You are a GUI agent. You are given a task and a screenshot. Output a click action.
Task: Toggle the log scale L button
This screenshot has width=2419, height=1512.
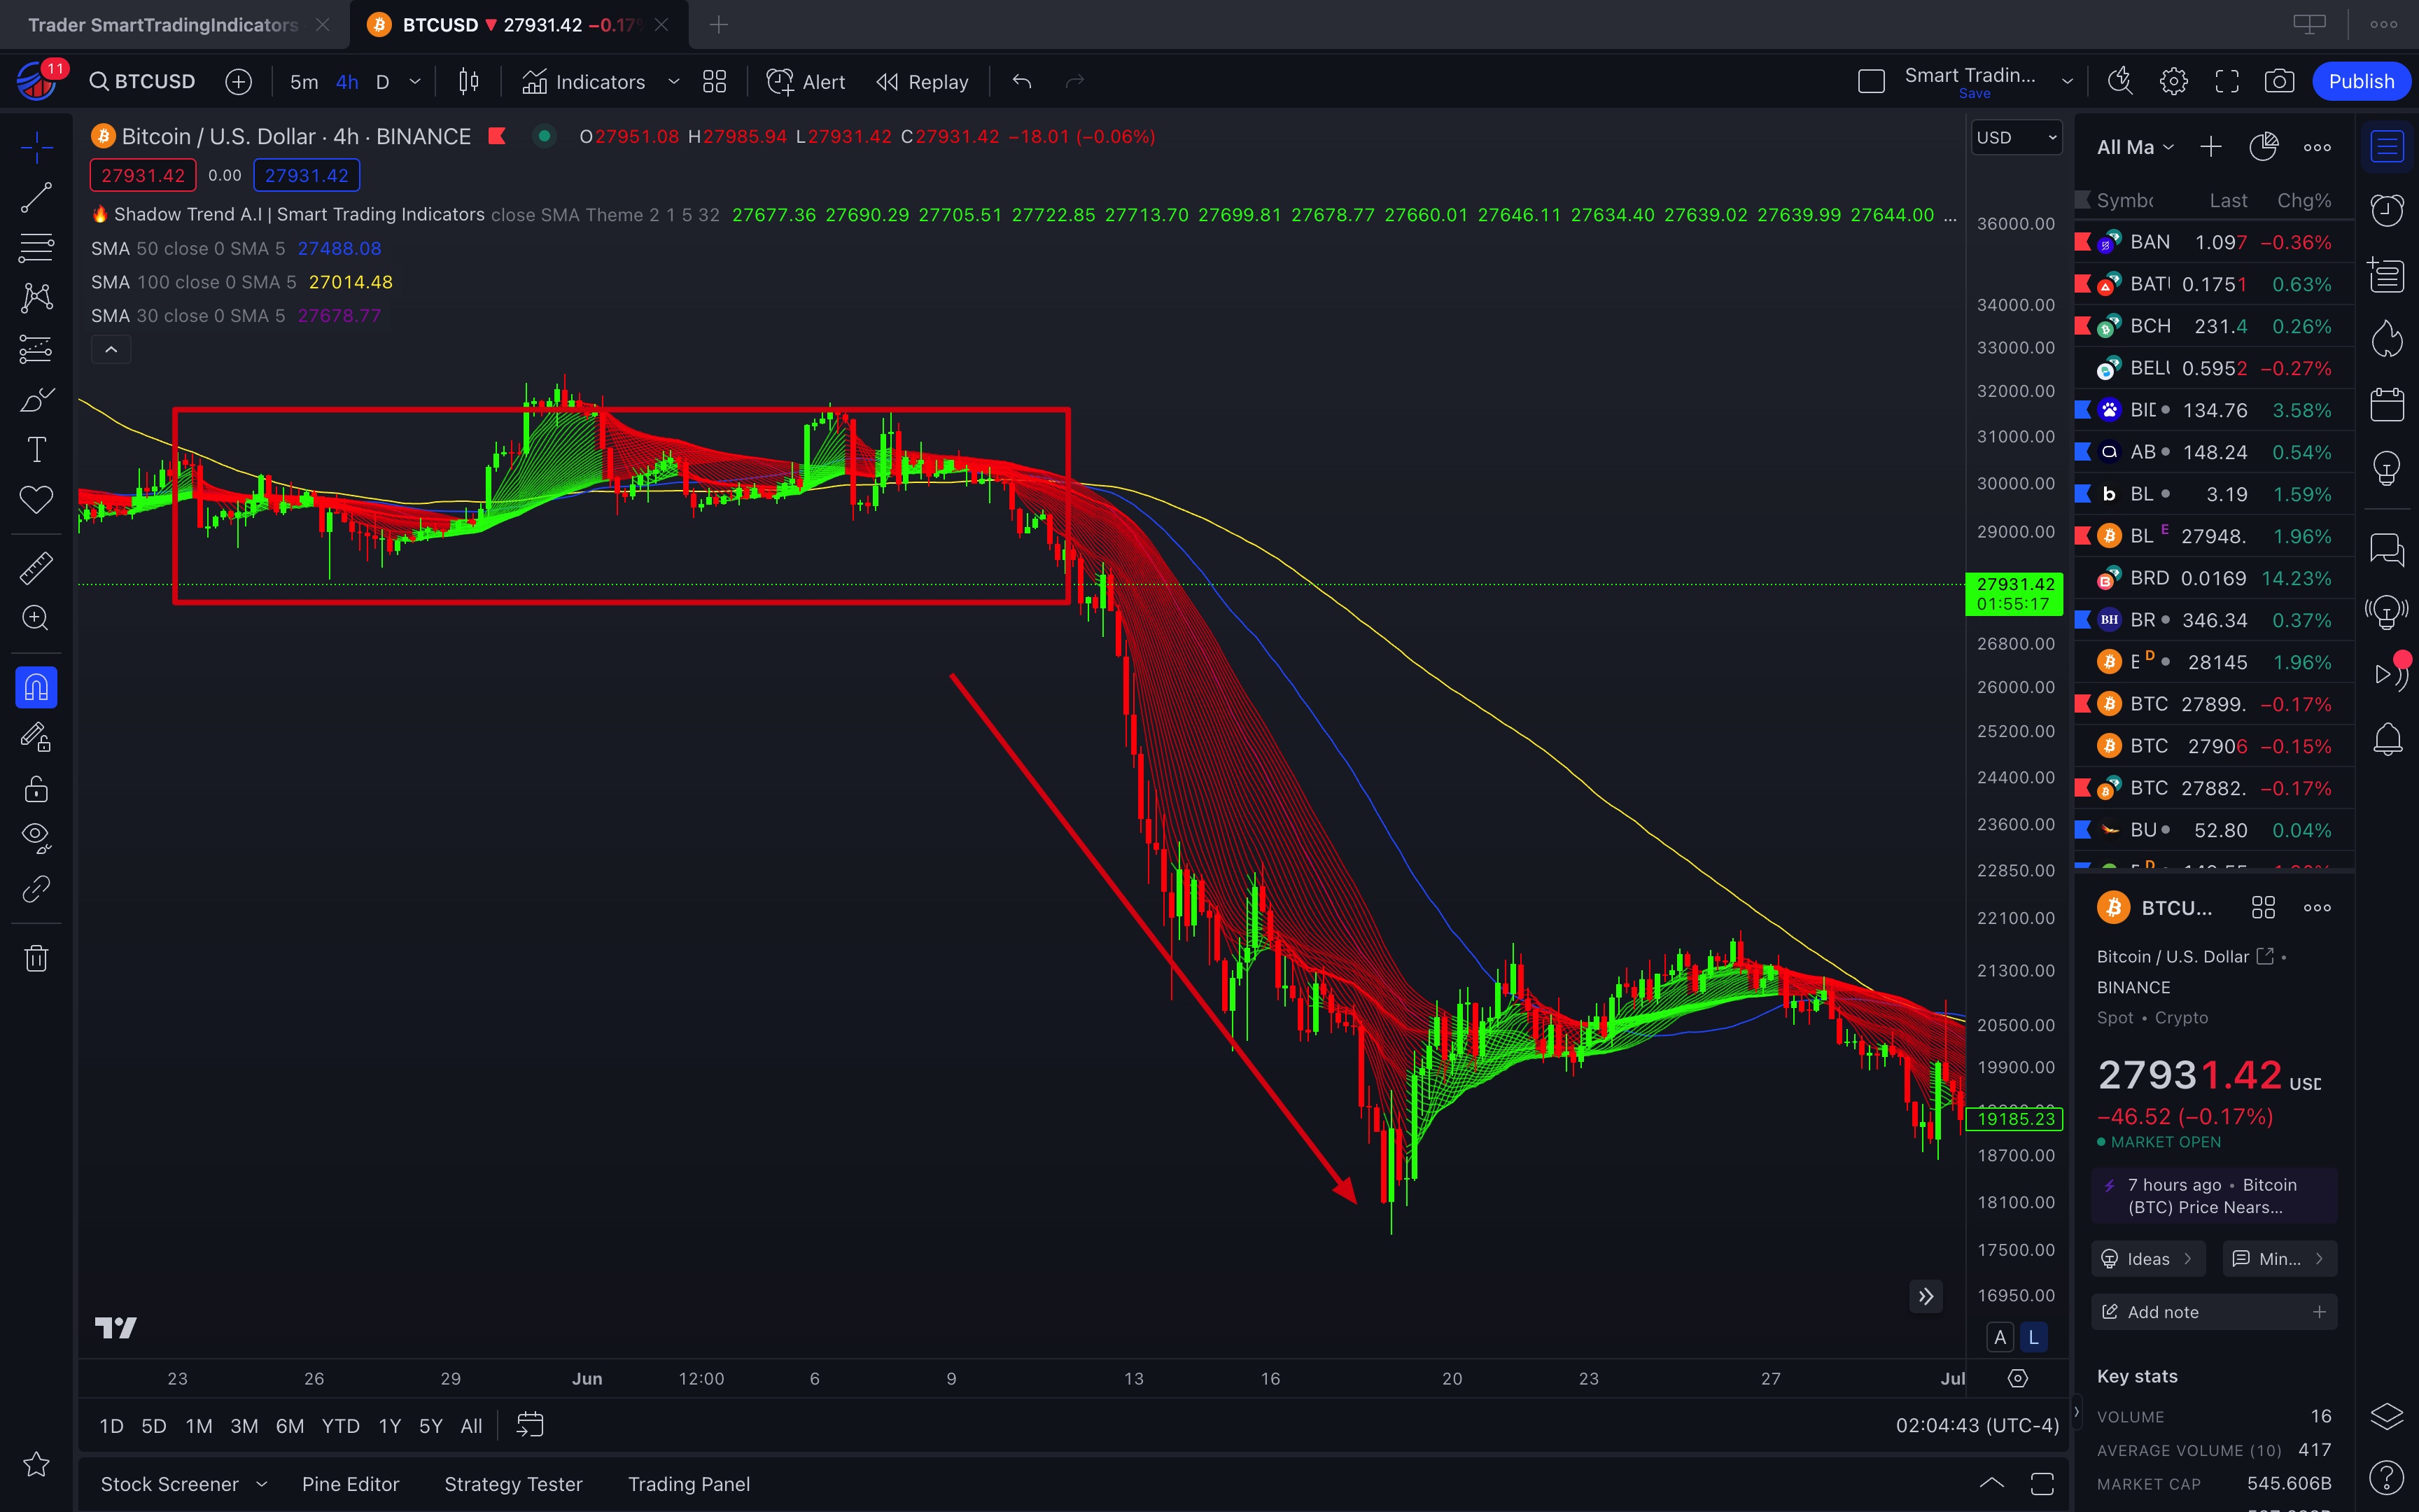point(2032,1337)
